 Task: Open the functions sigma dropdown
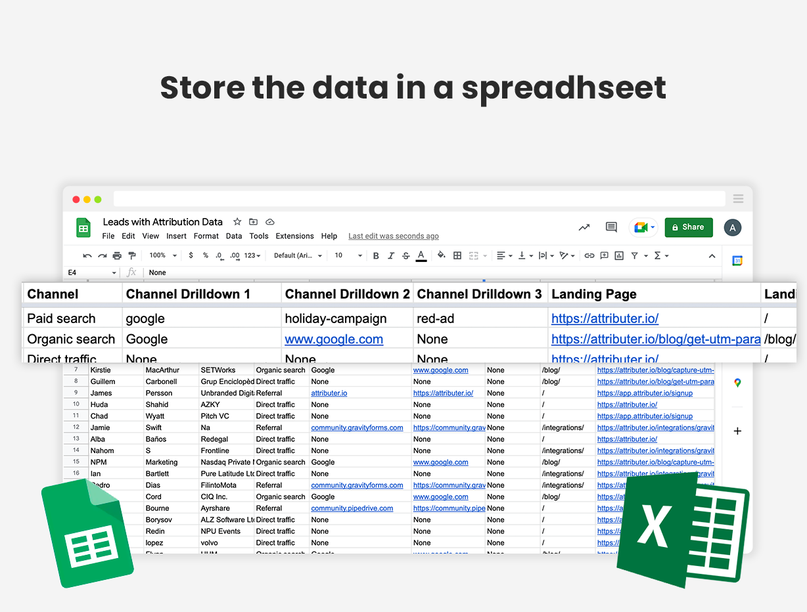661,255
